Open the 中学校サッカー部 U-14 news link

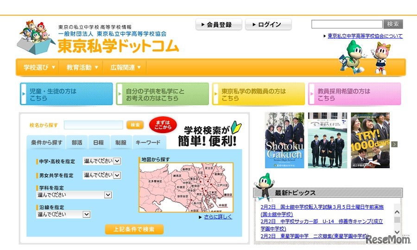point(322,225)
